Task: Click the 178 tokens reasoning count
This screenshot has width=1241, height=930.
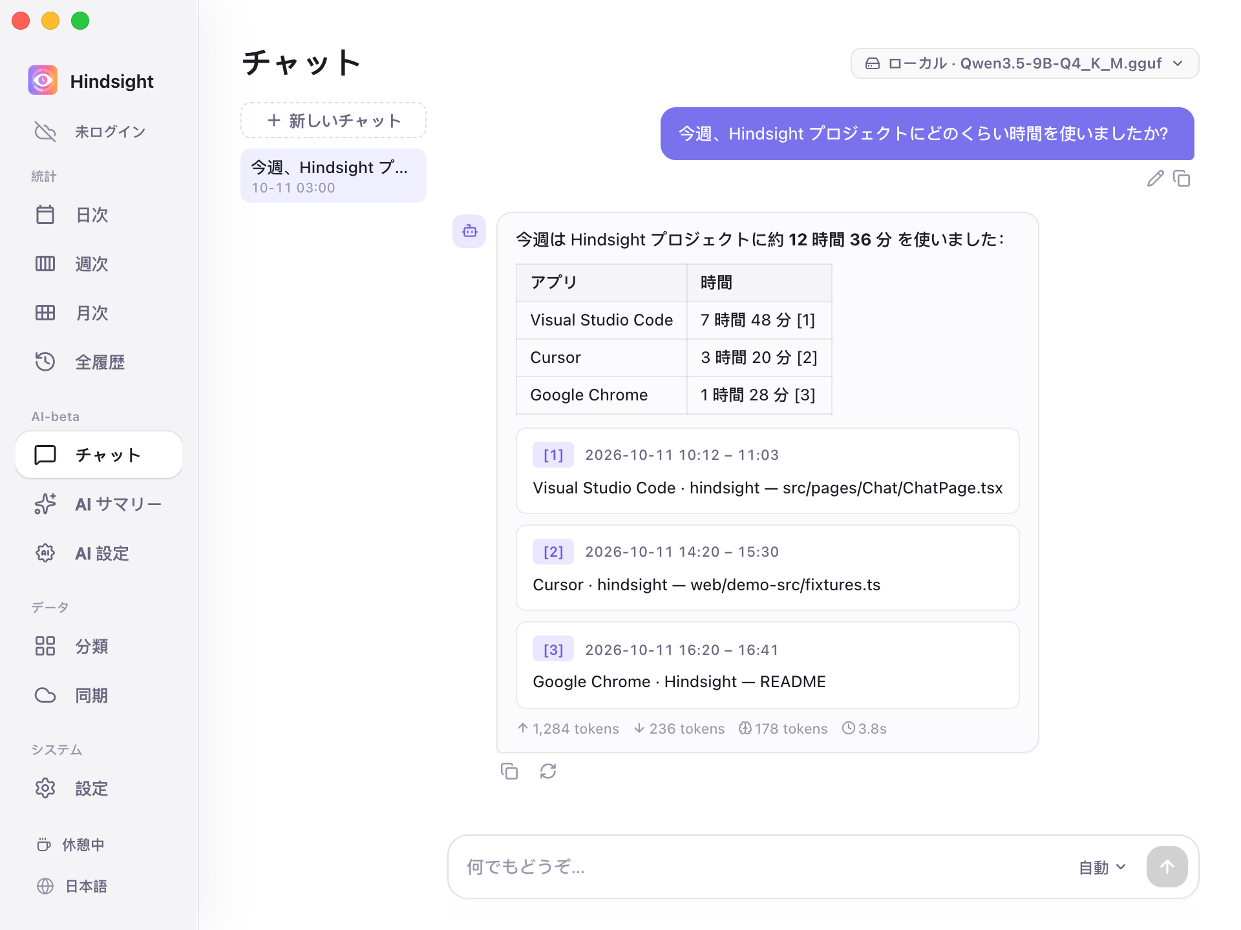Action: point(783,728)
